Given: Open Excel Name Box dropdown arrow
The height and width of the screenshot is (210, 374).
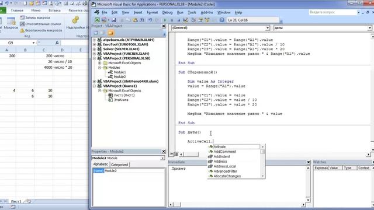Looking at the screenshot, I should coord(33,43).
